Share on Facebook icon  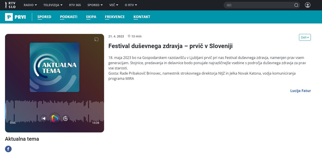8,149
